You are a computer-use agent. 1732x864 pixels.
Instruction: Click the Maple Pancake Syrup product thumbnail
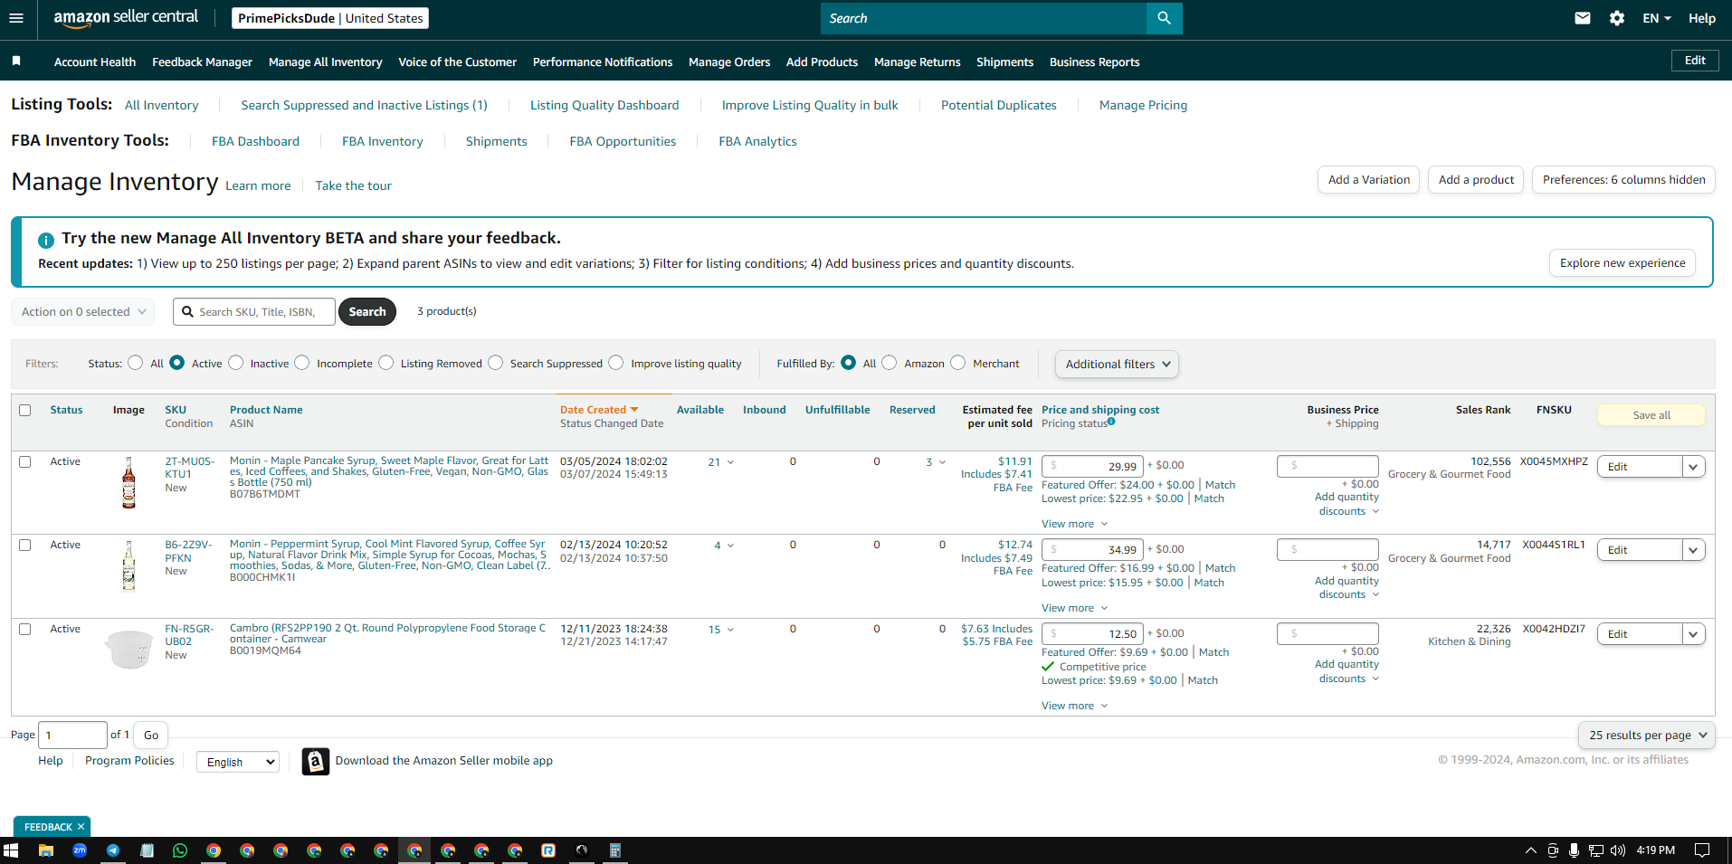point(128,482)
